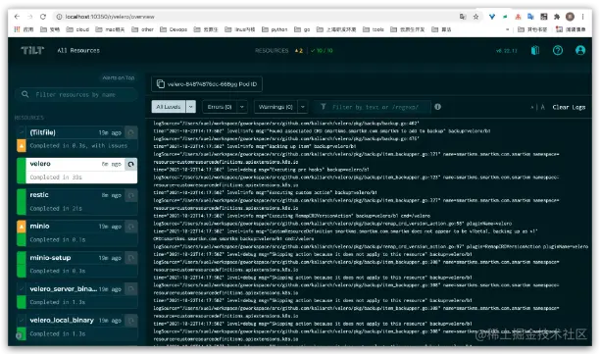Focus the Filter by text or regexp field
The image size is (600, 354).
(x=372, y=107)
